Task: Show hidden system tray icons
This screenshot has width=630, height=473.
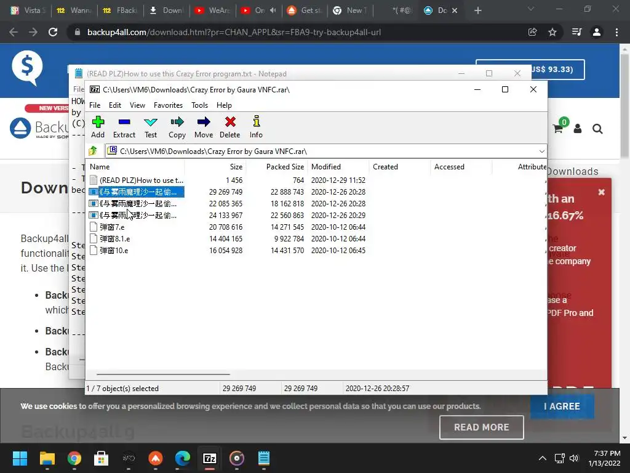Action: tap(543, 458)
